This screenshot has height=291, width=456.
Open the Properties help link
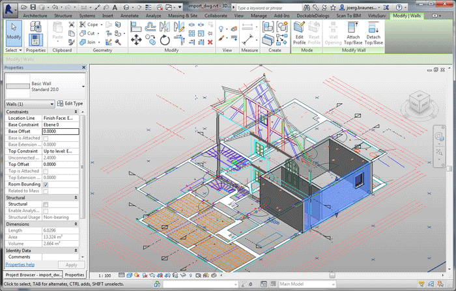20,264
